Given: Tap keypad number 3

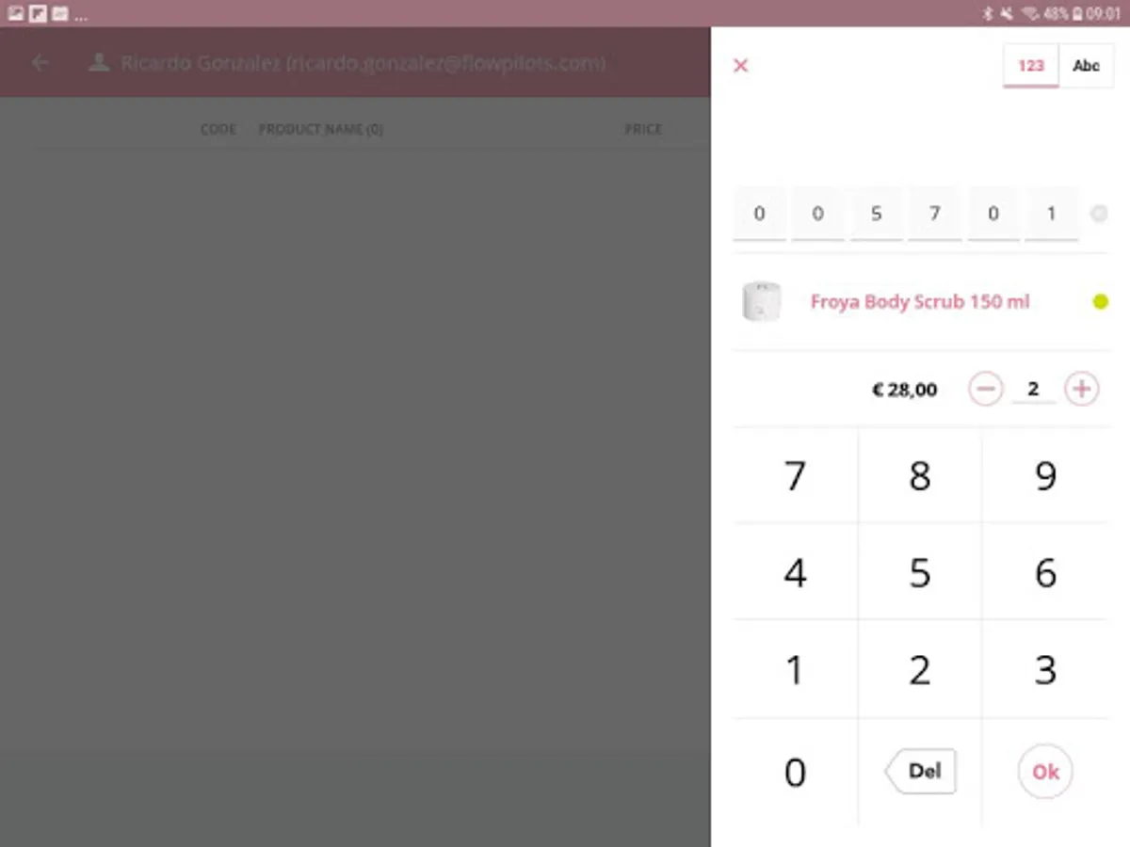Looking at the screenshot, I should (1045, 670).
